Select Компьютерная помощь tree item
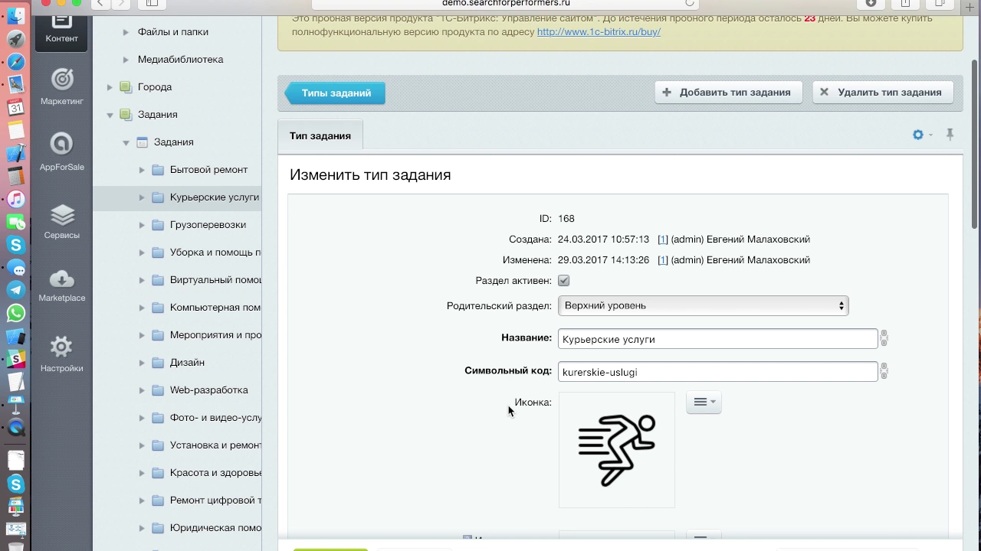Viewport: 981px width, 551px height. (215, 308)
